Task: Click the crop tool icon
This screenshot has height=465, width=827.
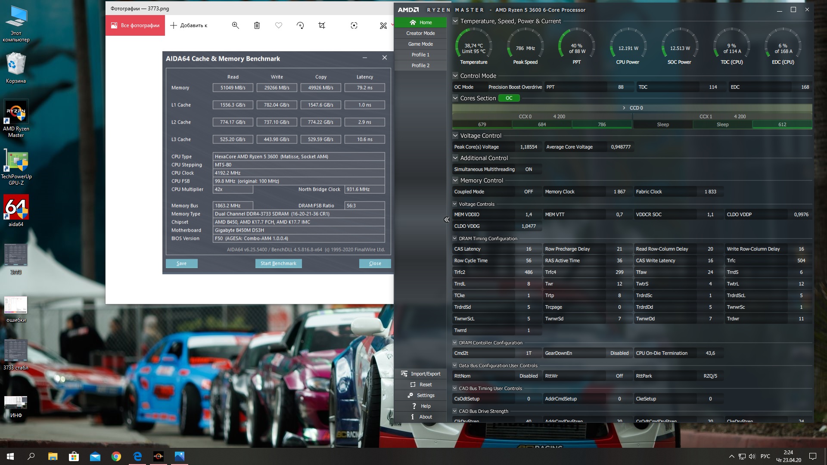Action: tap(322, 25)
